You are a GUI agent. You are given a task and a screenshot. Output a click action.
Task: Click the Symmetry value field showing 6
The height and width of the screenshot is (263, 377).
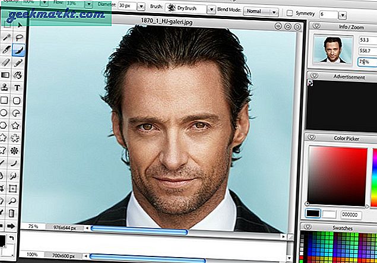click(x=328, y=15)
